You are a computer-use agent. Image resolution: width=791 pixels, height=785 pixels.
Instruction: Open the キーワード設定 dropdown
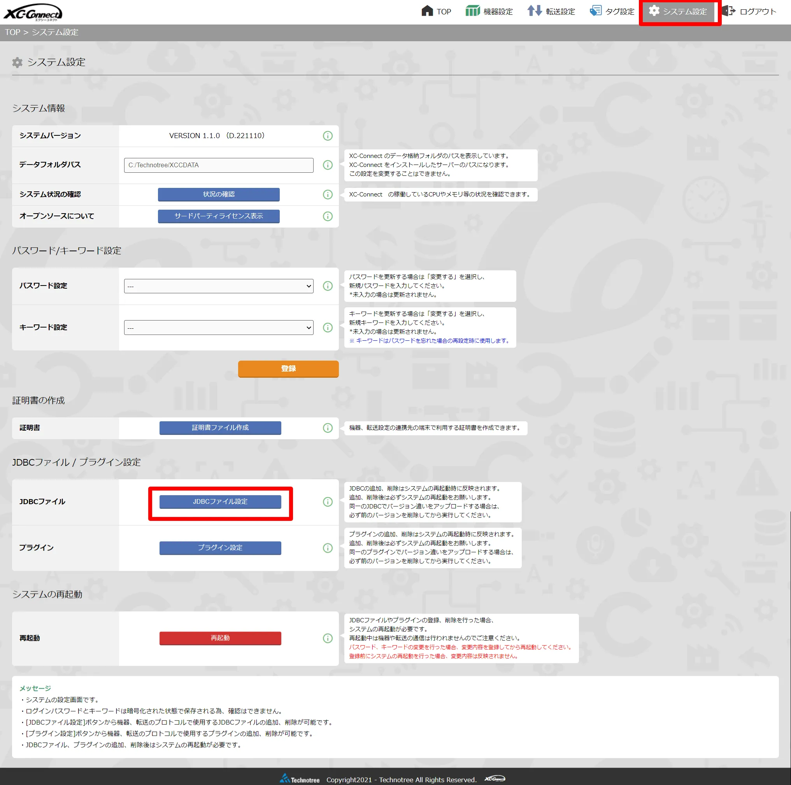coord(218,327)
